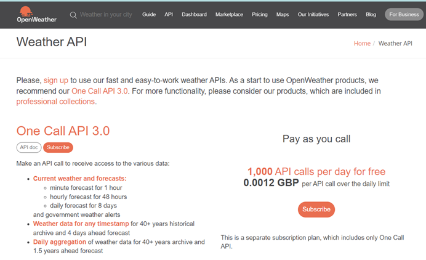Viewport: 426px width, 260px height.
Task: Click 'daily forecast for 8 days' item
Action: (83, 206)
